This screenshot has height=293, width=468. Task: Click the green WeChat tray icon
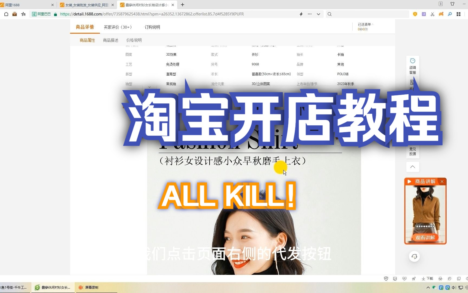coord(434,288)
